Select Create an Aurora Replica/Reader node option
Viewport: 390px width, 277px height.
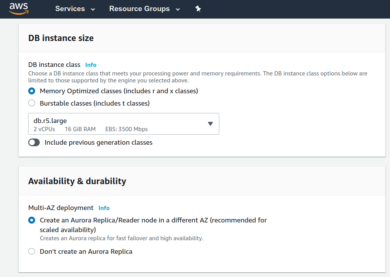tap(32, 220)
